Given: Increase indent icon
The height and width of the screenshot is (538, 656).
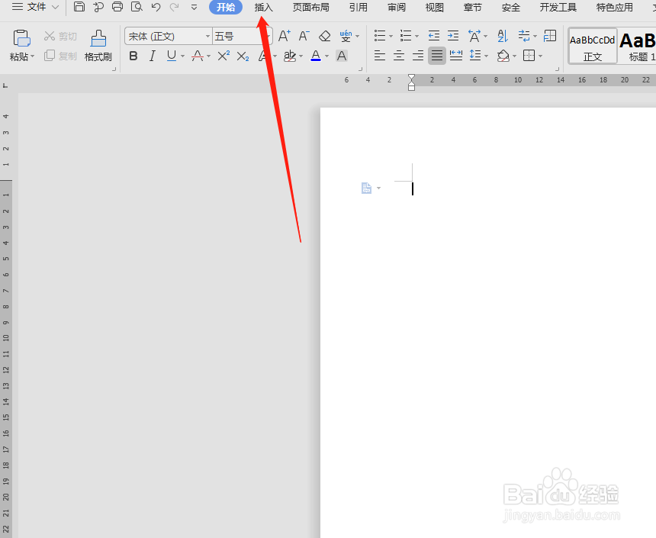Looking at the screenshot, I should pos(453,36).
